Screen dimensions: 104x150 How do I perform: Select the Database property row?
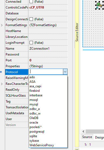point(36,13)
